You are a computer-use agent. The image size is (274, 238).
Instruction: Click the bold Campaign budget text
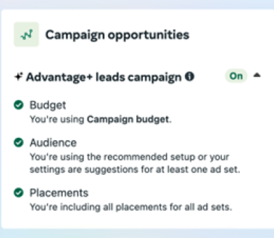tap(128, 120)
